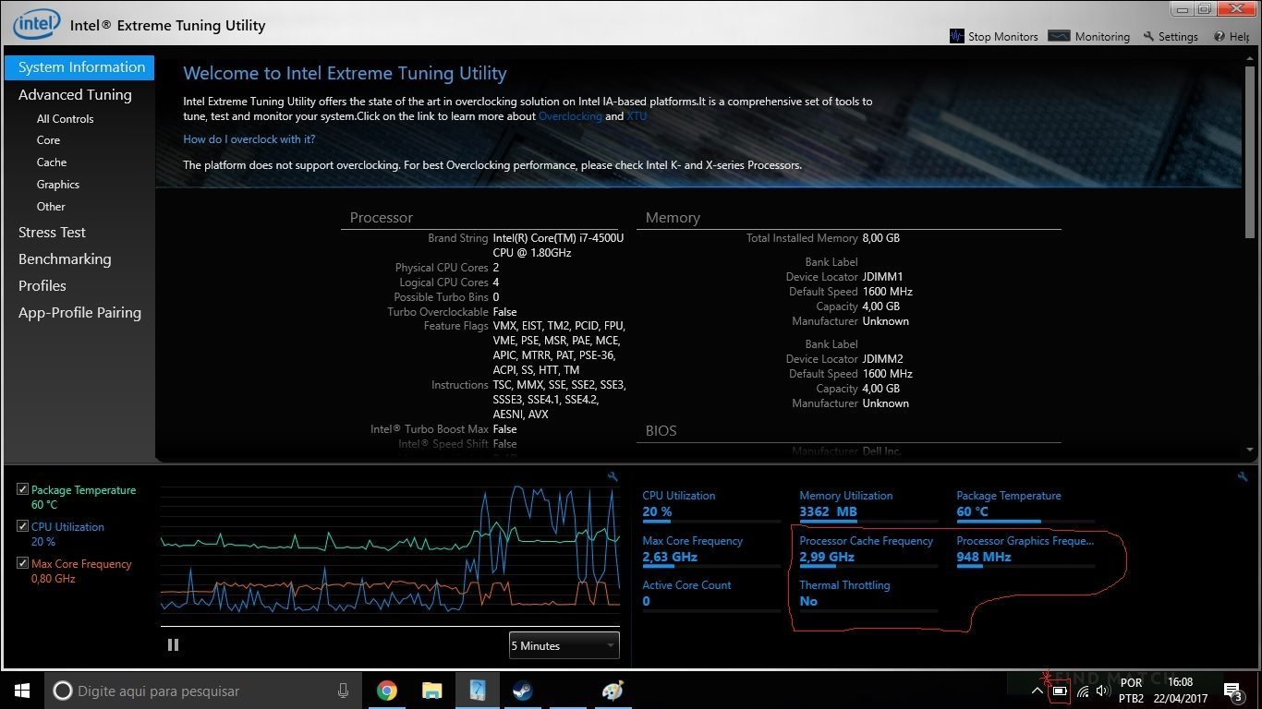
Task: Open the Benchmarking section
Action: (x=65, y=259)
